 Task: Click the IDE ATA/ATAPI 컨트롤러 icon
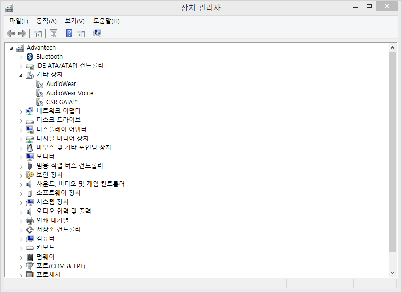click(30, 66)
